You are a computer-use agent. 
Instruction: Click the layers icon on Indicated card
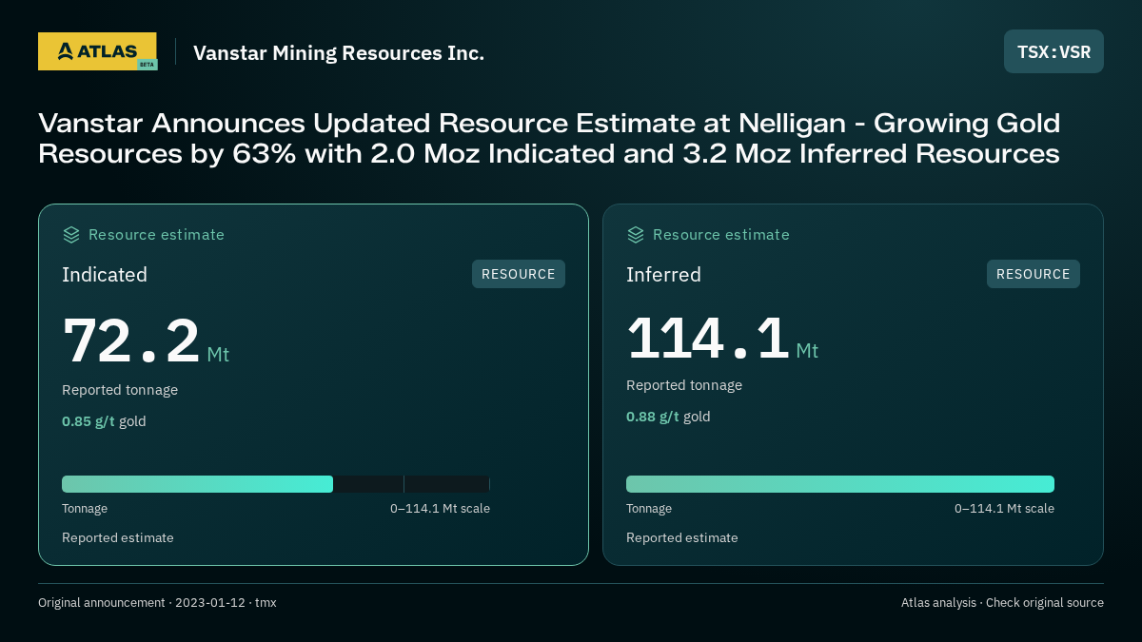tap(71, 235)
